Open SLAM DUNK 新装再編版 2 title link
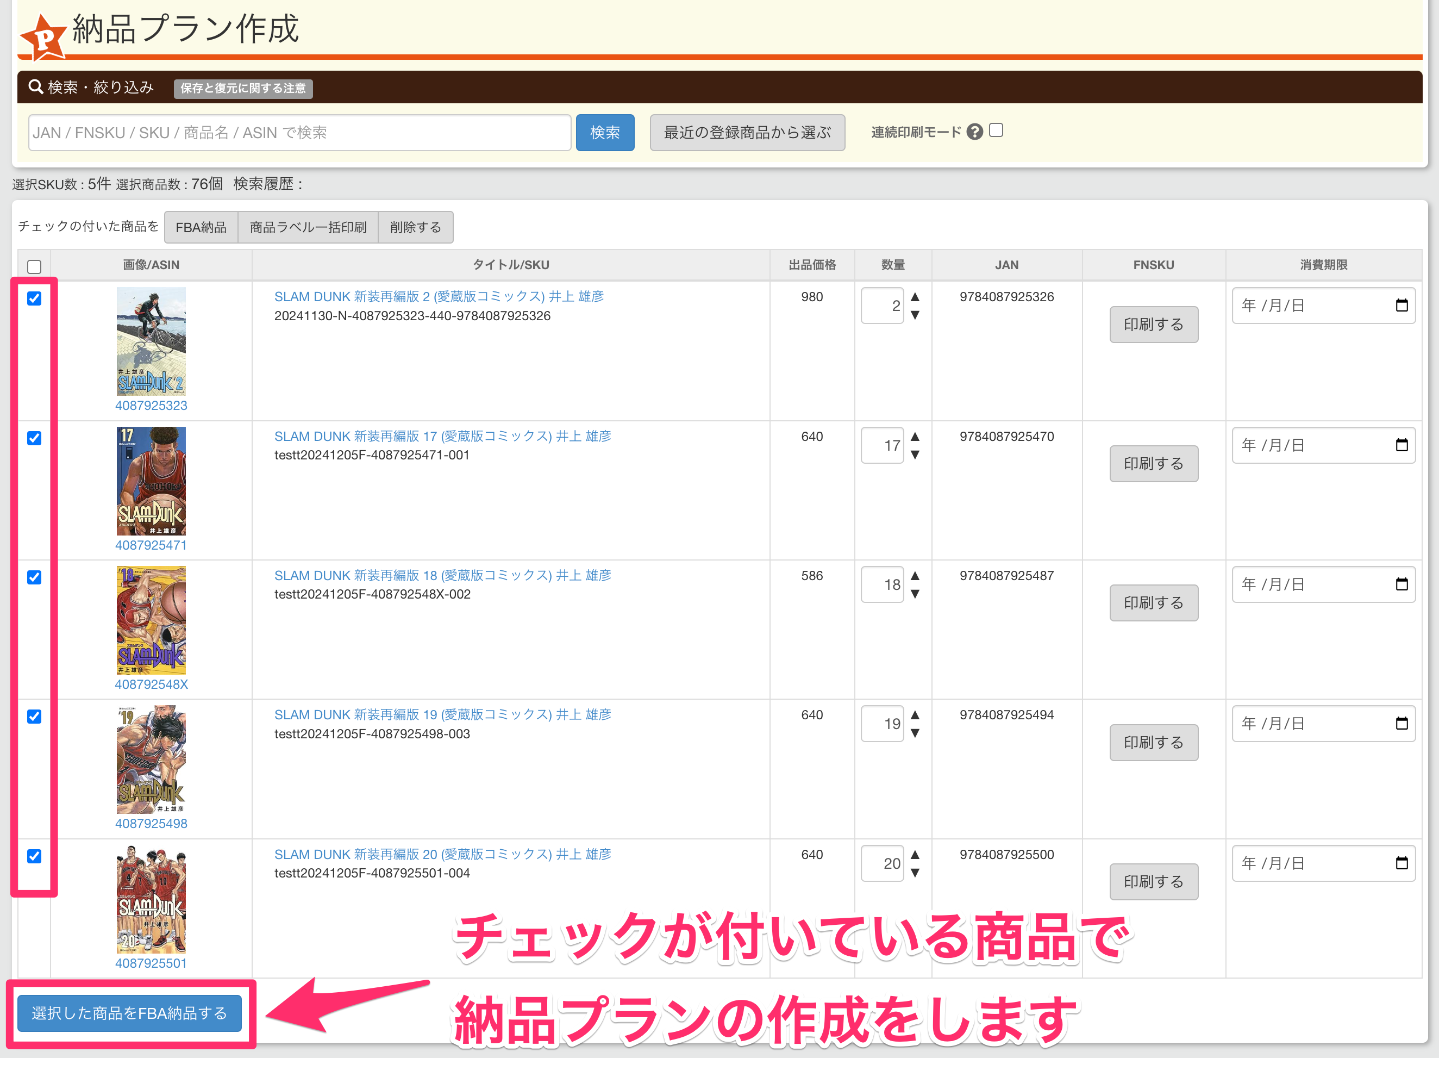Screen dimensions: 1439x1083 [x=439, y=297]
